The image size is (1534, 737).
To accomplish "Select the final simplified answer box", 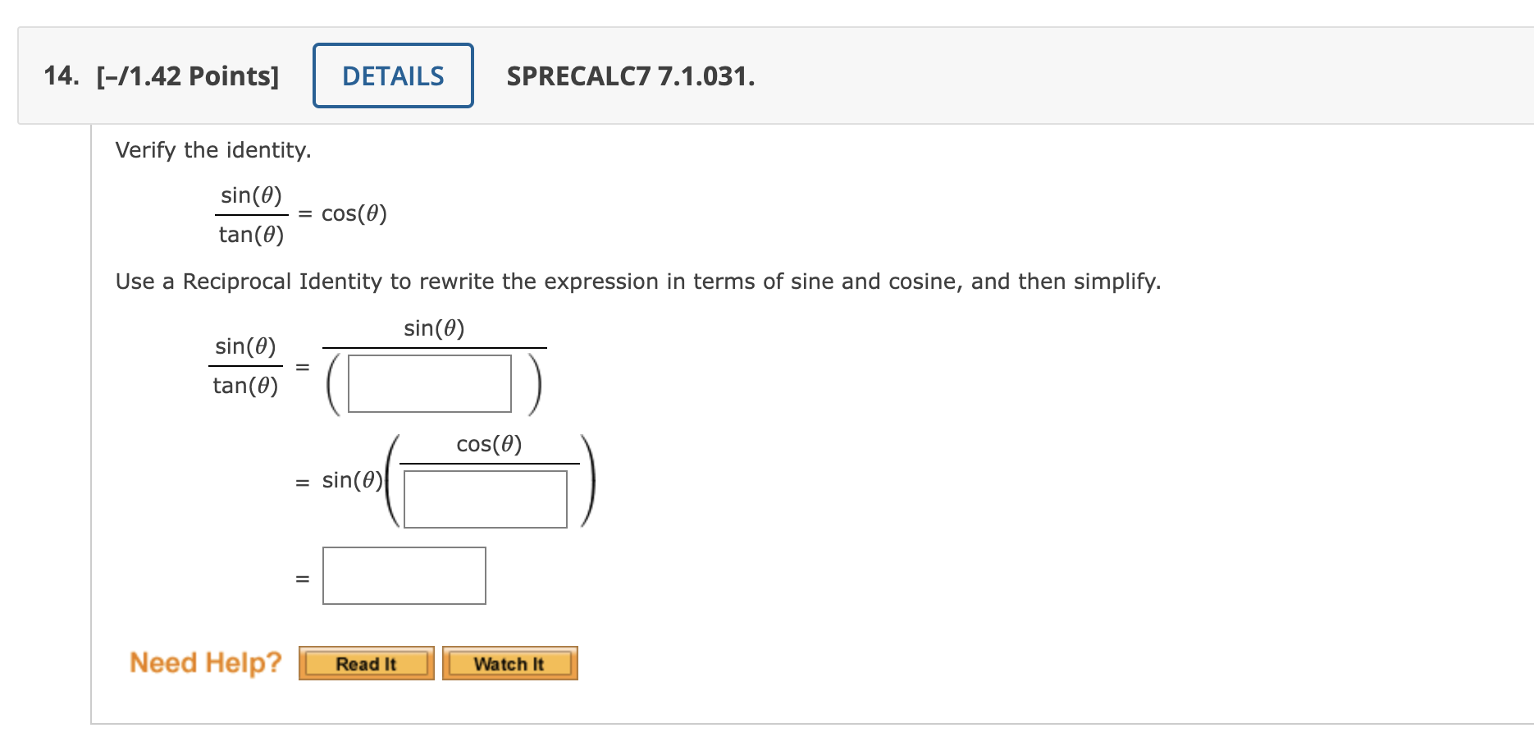I will pyautogui.click(x=404, y=575).
